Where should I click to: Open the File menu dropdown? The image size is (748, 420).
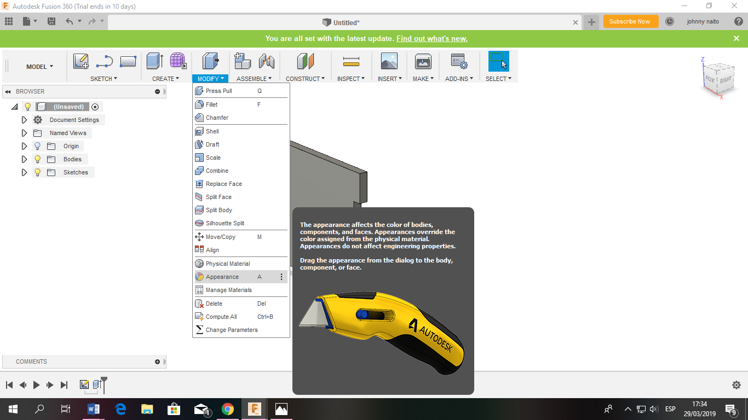30,21
